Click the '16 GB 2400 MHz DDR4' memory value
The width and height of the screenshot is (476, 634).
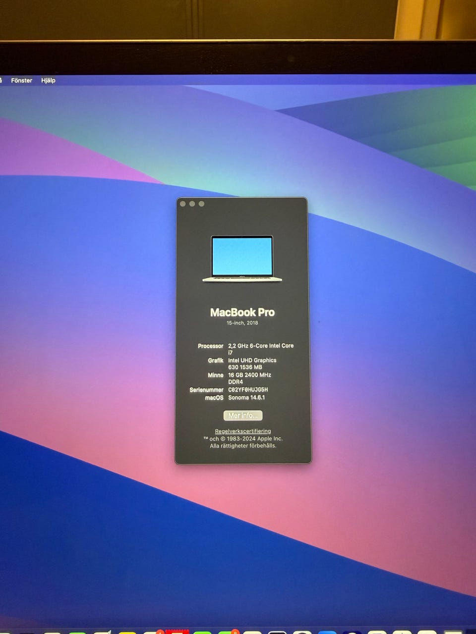(249, 378)
